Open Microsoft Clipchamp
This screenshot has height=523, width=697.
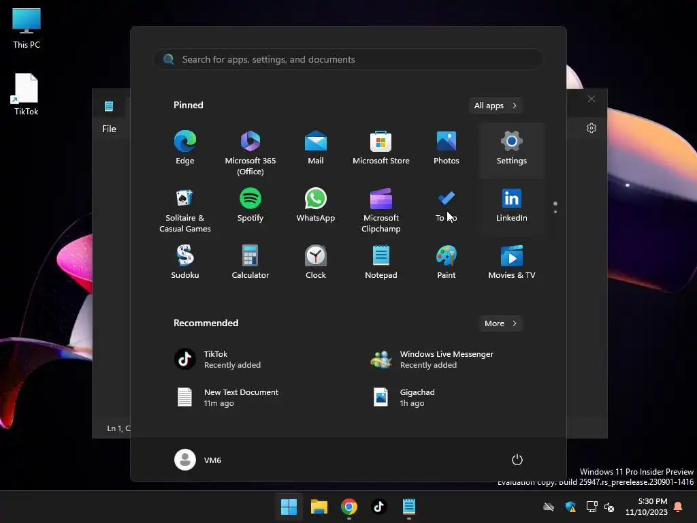[381, 209]
